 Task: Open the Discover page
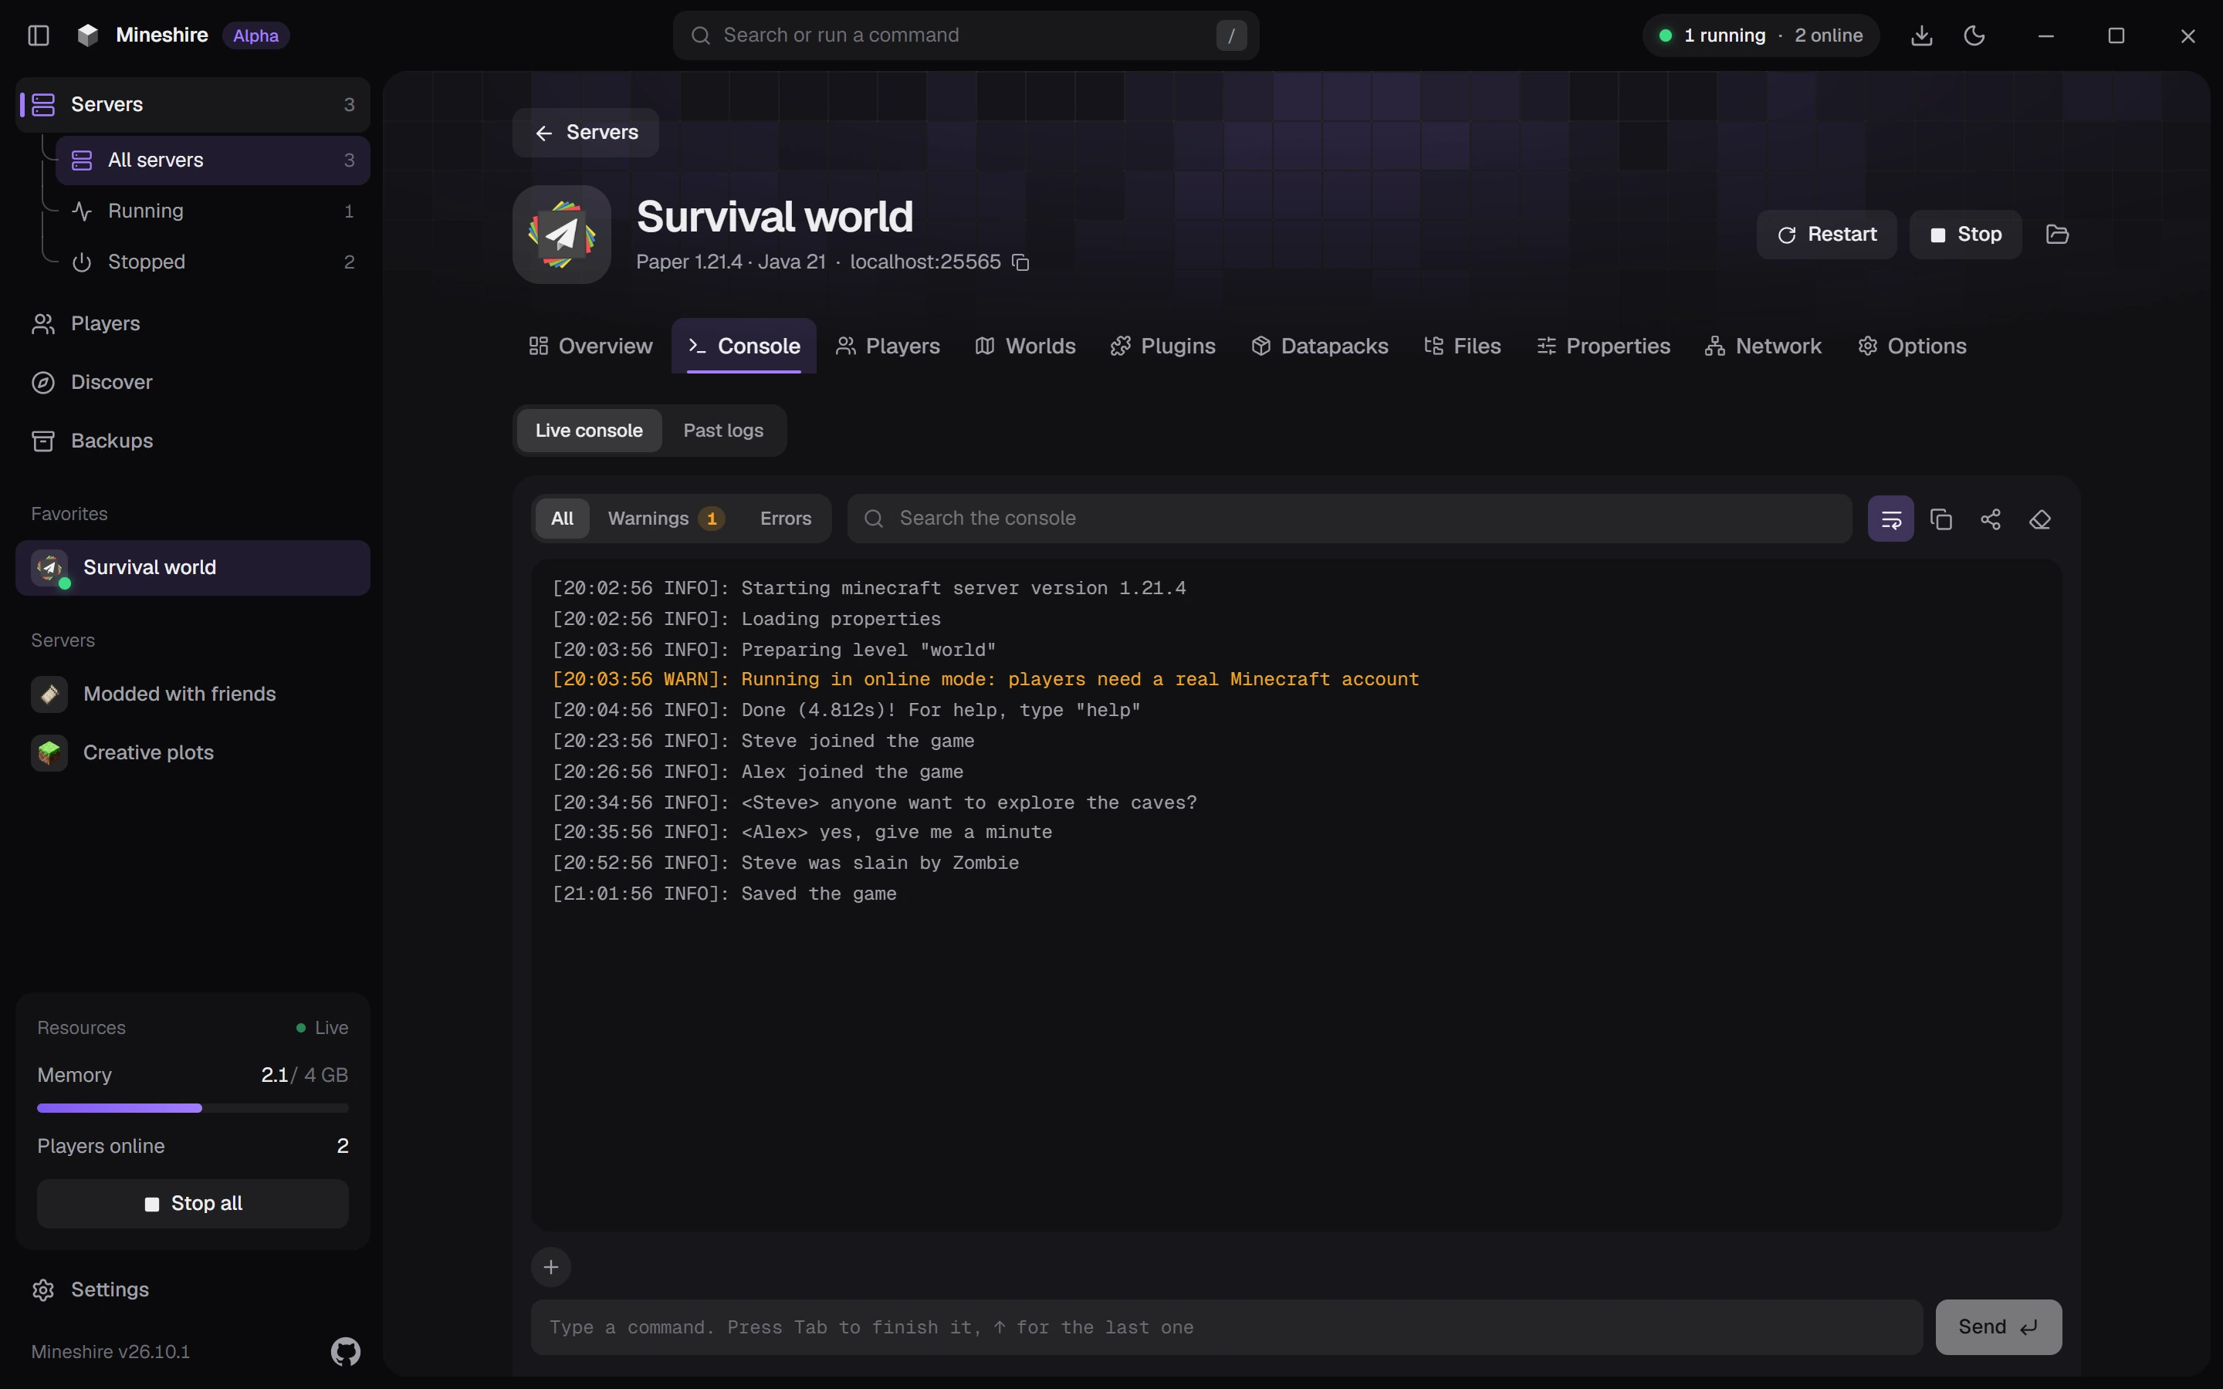(193, 382)
